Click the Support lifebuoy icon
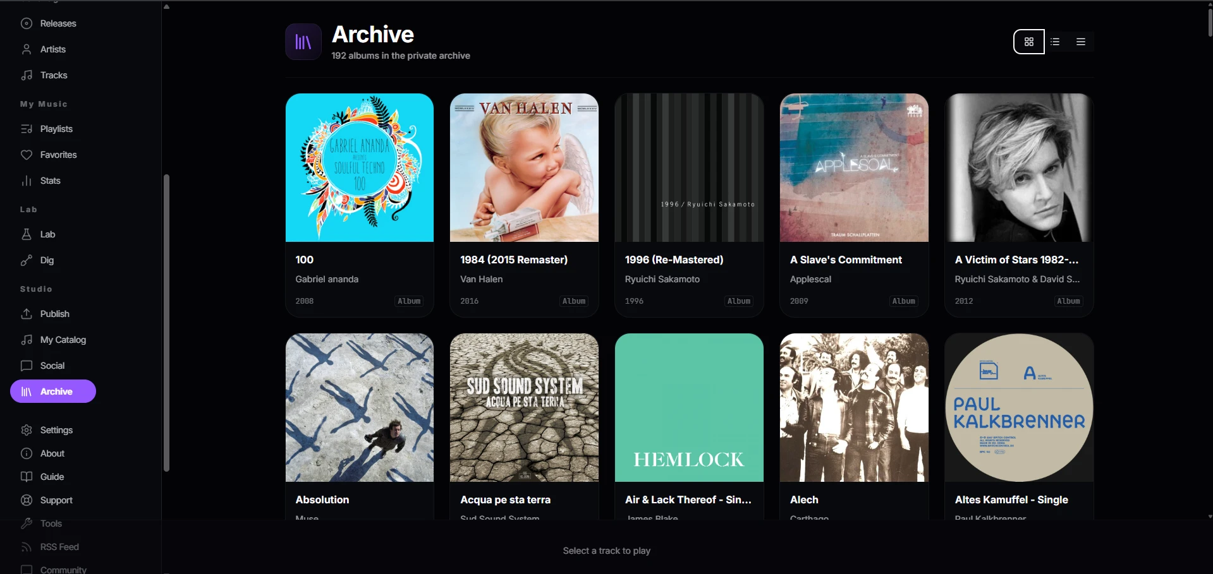The height and width of the screenshot is (574, 1213). pos(27,500)
